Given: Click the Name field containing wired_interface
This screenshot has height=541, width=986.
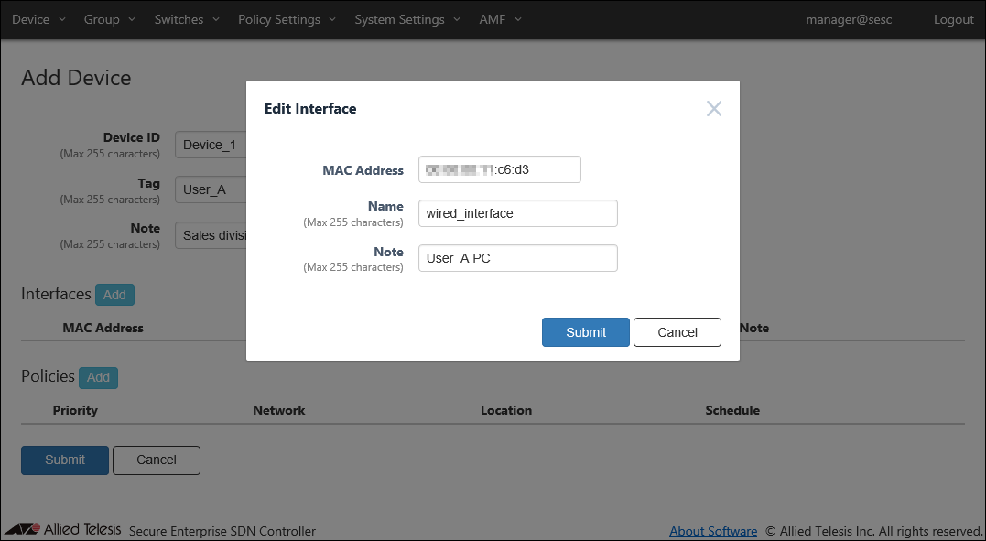Looking at the screenshot, I should click(517, 214).
